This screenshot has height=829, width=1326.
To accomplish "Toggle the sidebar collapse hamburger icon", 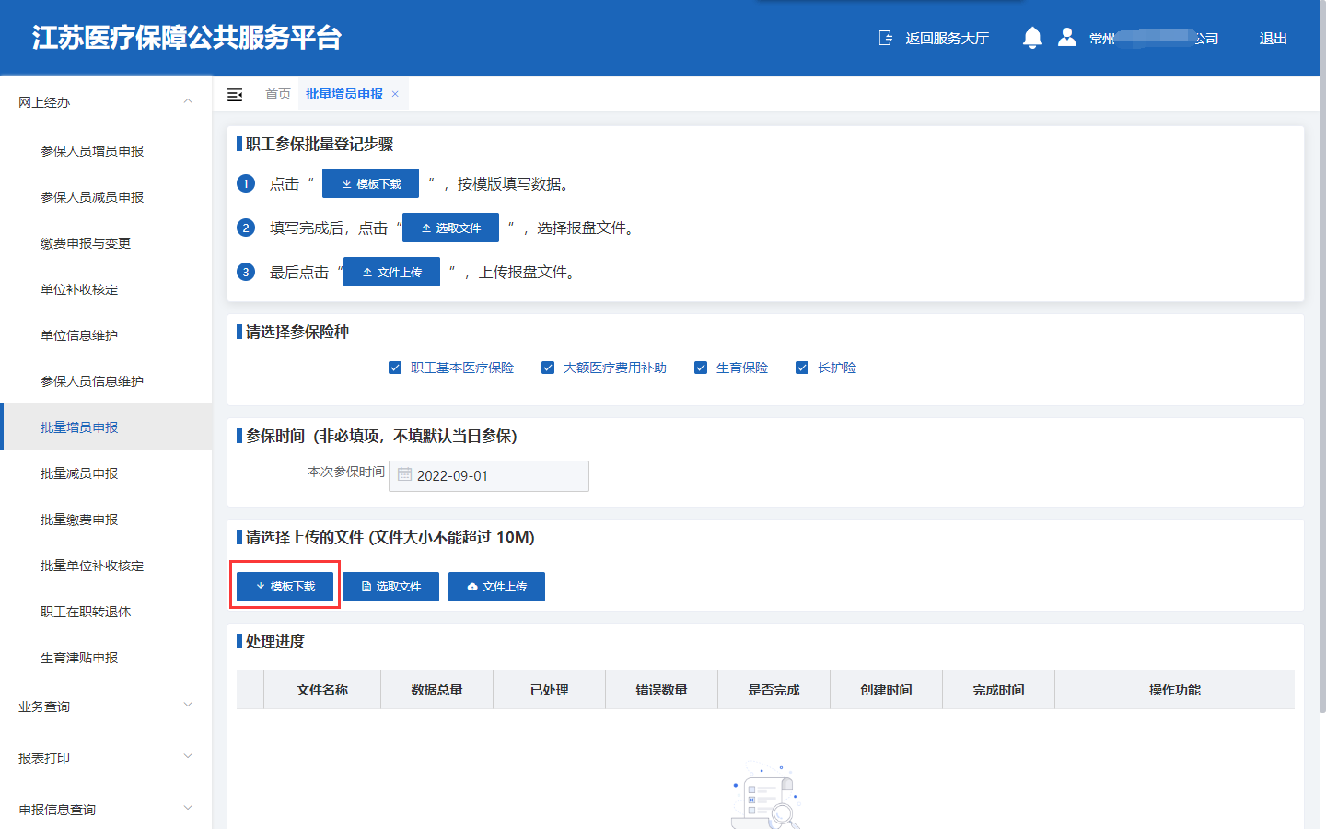I will [235, 95].
